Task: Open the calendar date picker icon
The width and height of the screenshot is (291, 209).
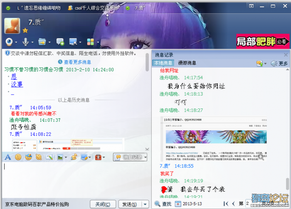Action: point(178,204)
